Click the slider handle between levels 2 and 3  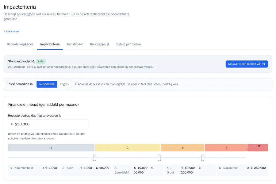[159, 158]
